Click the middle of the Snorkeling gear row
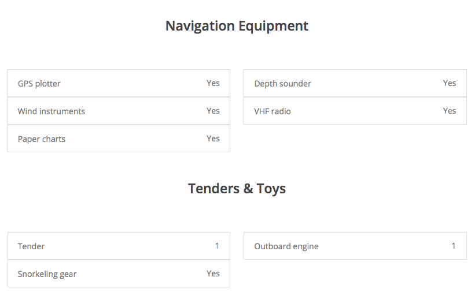Image resolution: width=475 pixels, height=296 pixels. click(x=119, y=273)
